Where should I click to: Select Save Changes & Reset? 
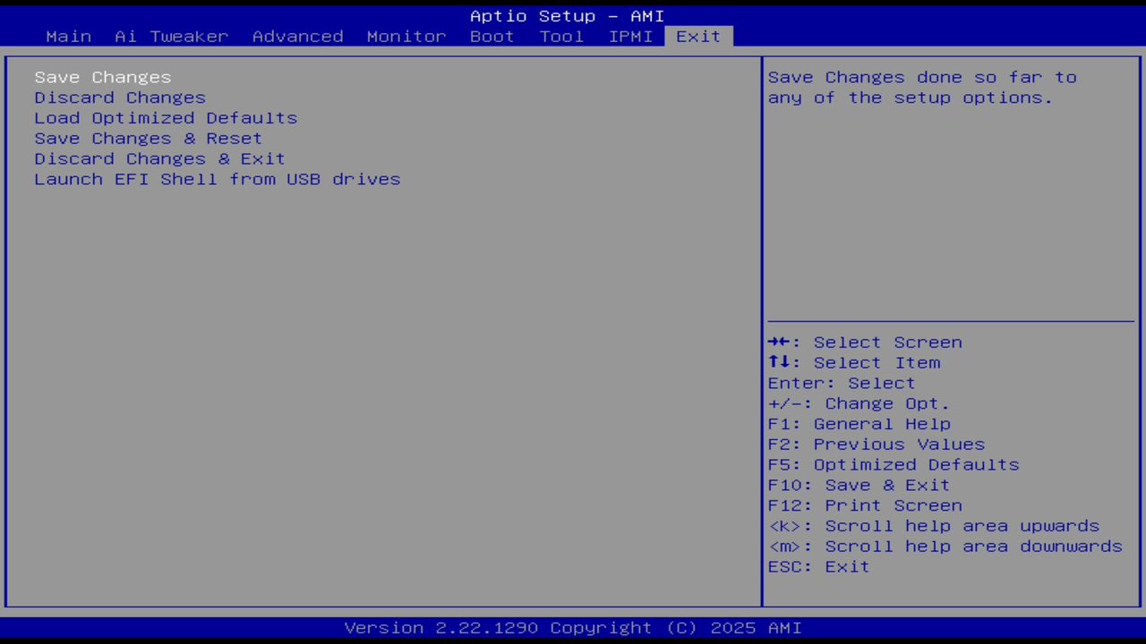[148, 138]
